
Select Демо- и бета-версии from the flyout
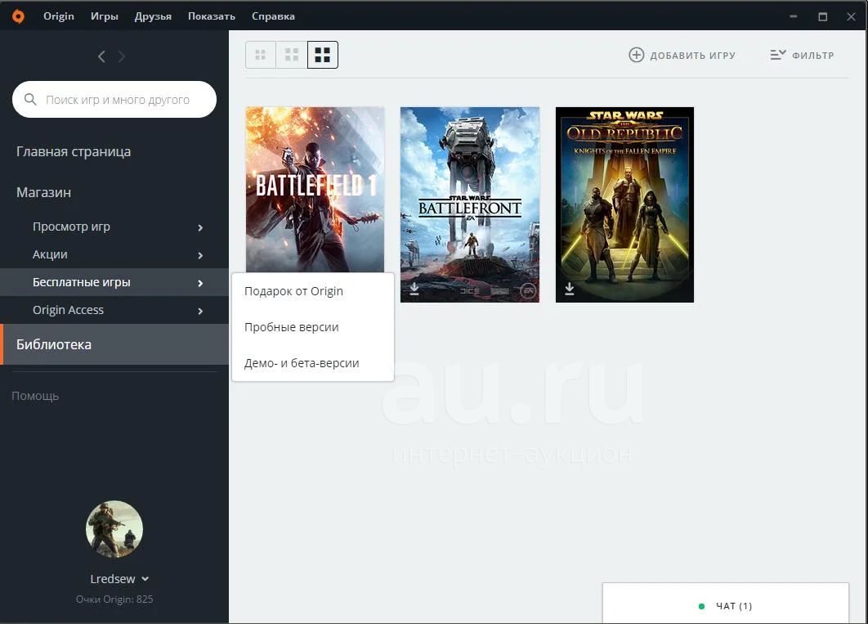pos(313,363)
